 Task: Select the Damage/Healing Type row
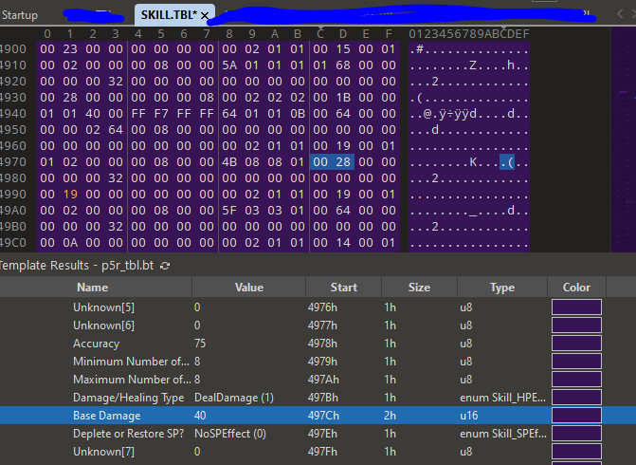(x=128, y=398)
